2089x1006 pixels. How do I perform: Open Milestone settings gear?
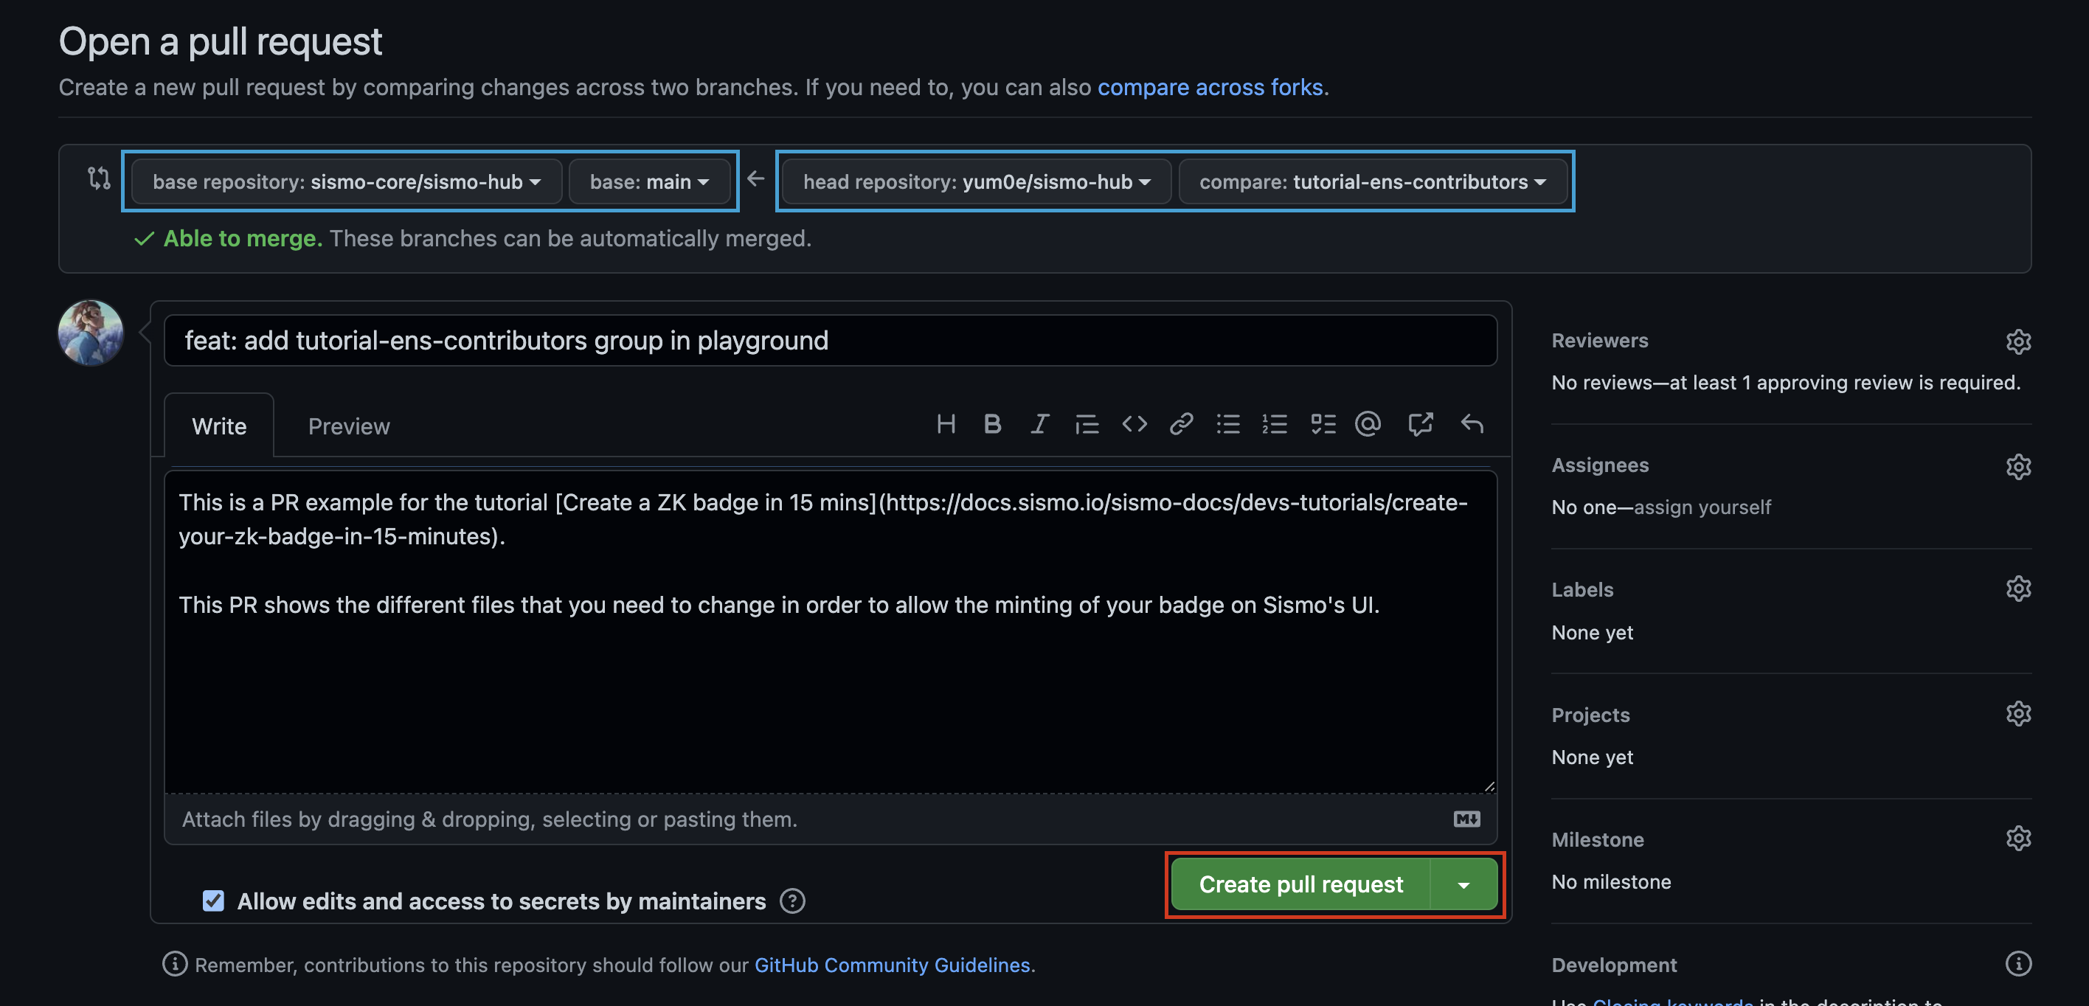tap(2017, 838)
